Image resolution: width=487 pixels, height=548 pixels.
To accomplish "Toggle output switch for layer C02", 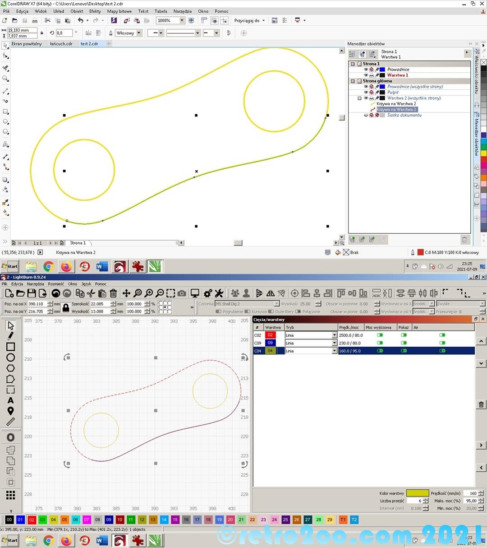I will pyautogui.click(x=380, y=335).
